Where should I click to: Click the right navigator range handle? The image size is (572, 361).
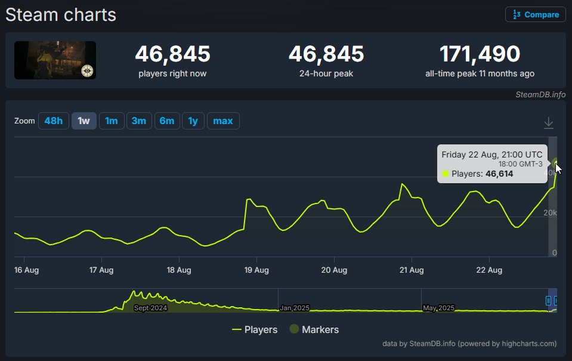pyautogui.click(x=557, y=301)
